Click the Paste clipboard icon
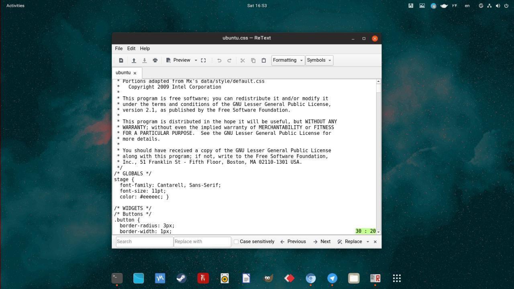Viewport: 514px width, 289px height. pos(264,60)
